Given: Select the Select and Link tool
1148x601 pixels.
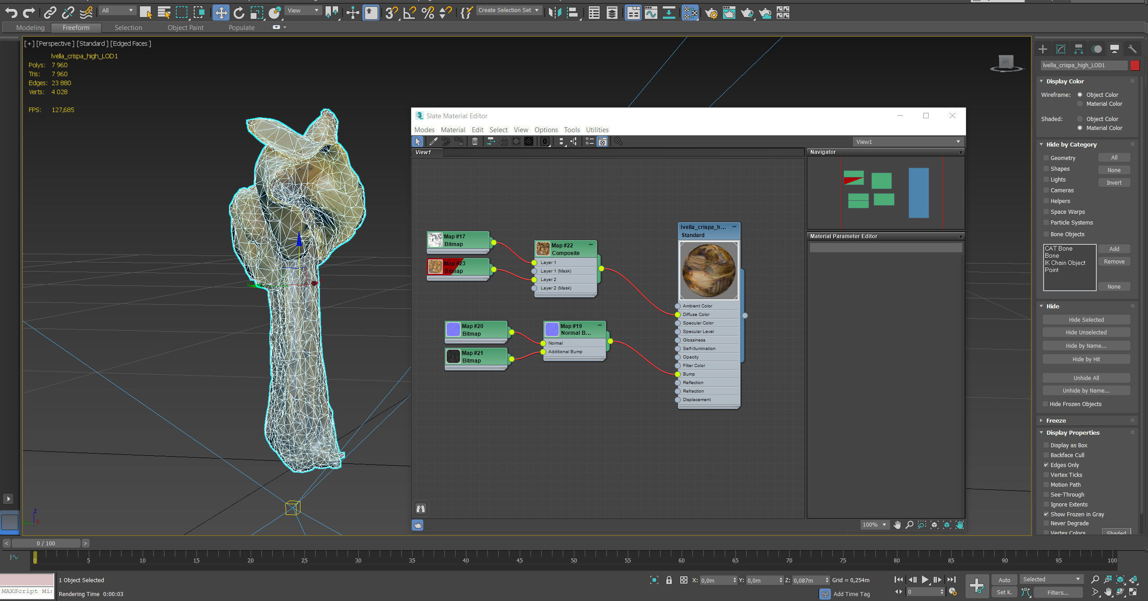Looking at the screenshot, I should pyautogui.click(x=50, y=13).
